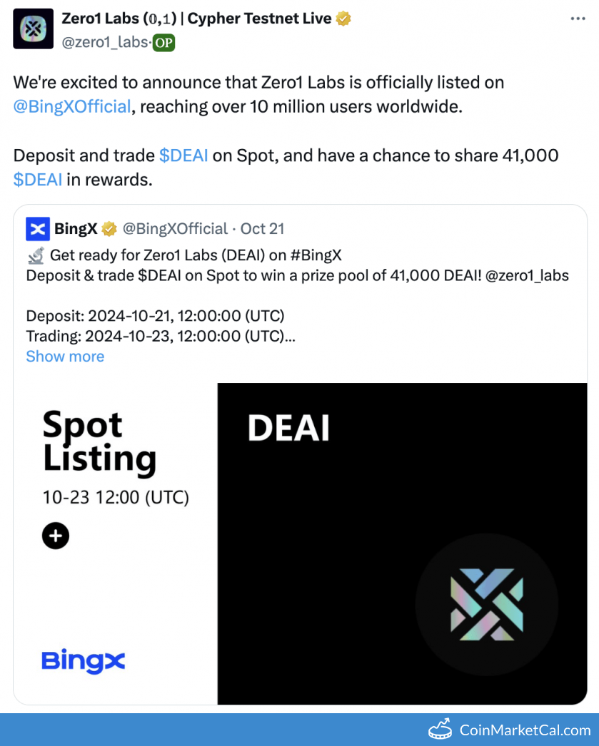Click the black plus circle icon
599x746 pixels.
(x=56, y=536)
